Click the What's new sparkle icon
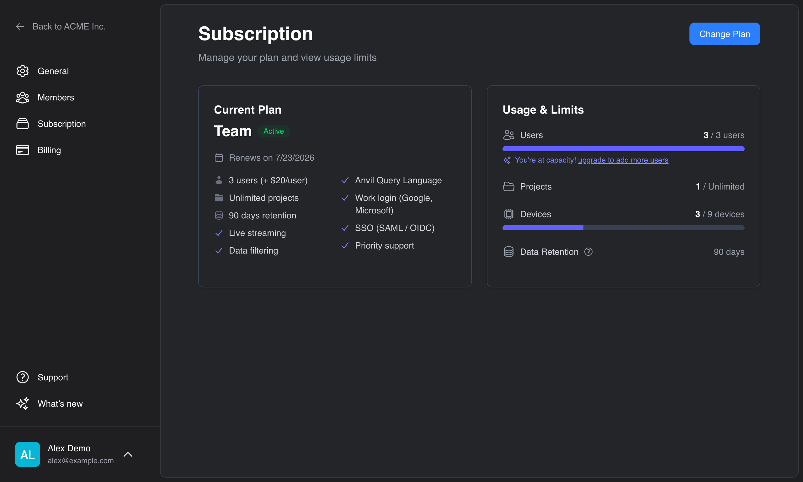This screenshot has width=803, height=482. coord(22,404)
